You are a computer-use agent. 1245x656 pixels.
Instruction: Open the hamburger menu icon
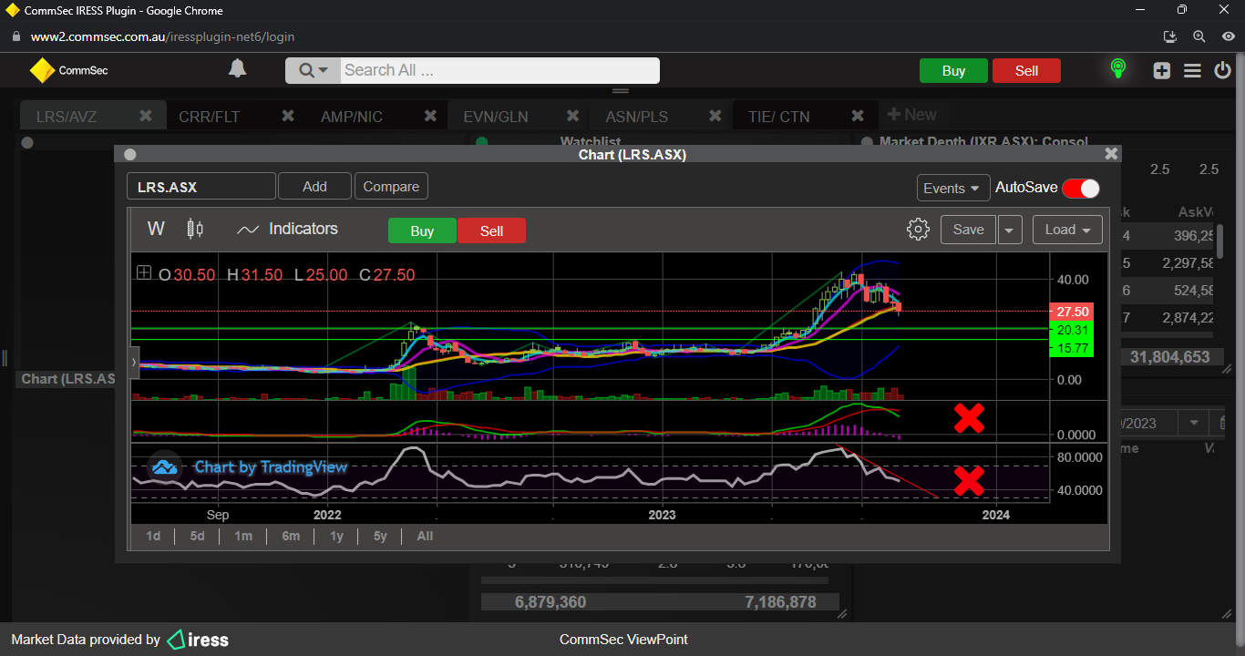click(1192, 70)
